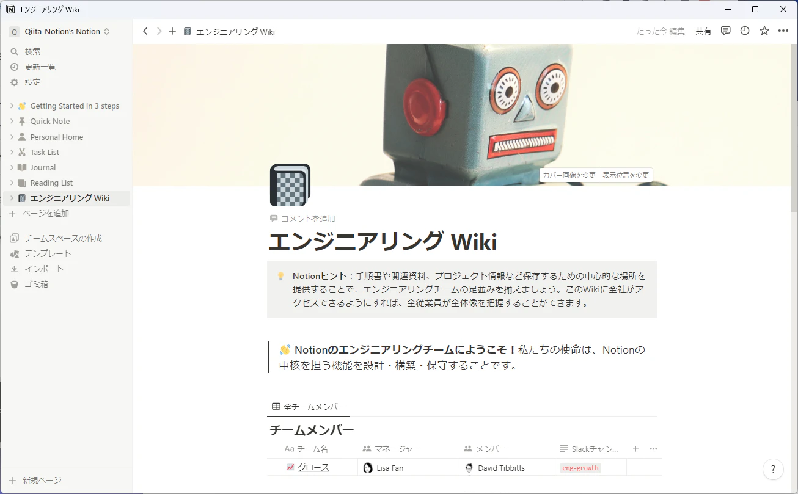Click the 共有 share button

point(703,31)
